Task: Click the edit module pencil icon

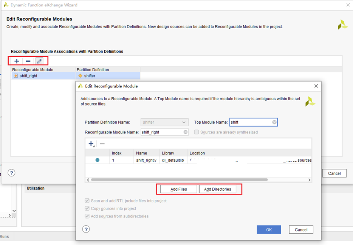Action: [x=39, y=61]
